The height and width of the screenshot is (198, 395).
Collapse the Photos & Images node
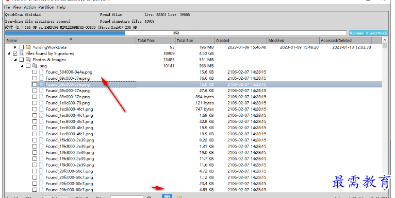pos(15,60)
